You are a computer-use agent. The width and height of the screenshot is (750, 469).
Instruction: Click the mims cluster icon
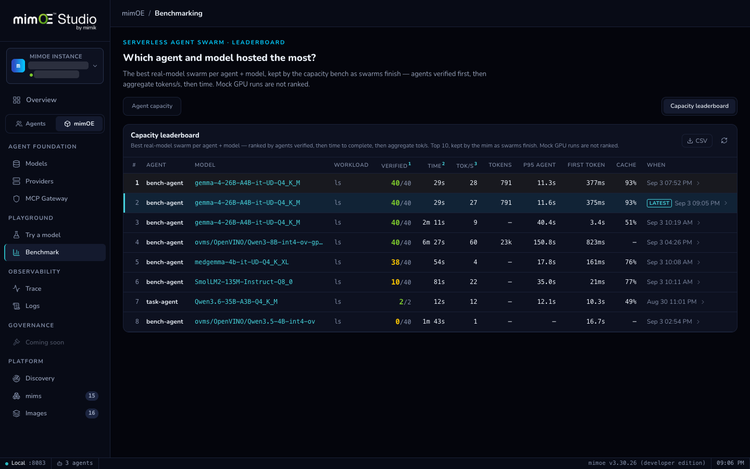[x=16, y=396]
